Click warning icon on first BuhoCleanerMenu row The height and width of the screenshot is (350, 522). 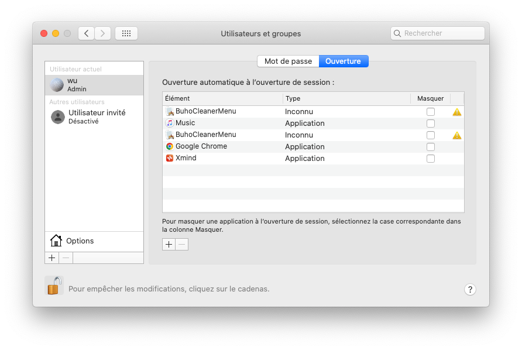pos(456,112)
